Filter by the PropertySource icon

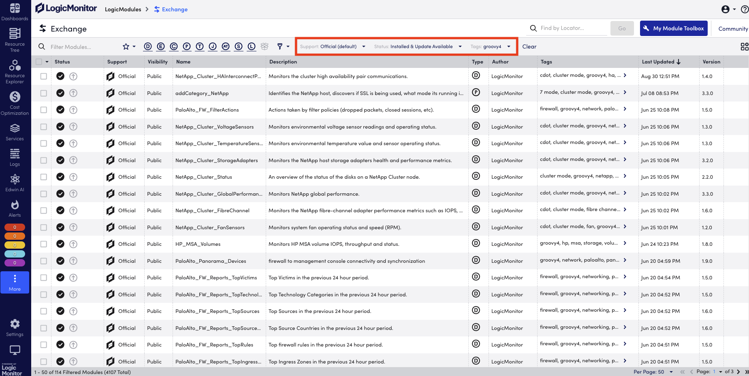187,46
